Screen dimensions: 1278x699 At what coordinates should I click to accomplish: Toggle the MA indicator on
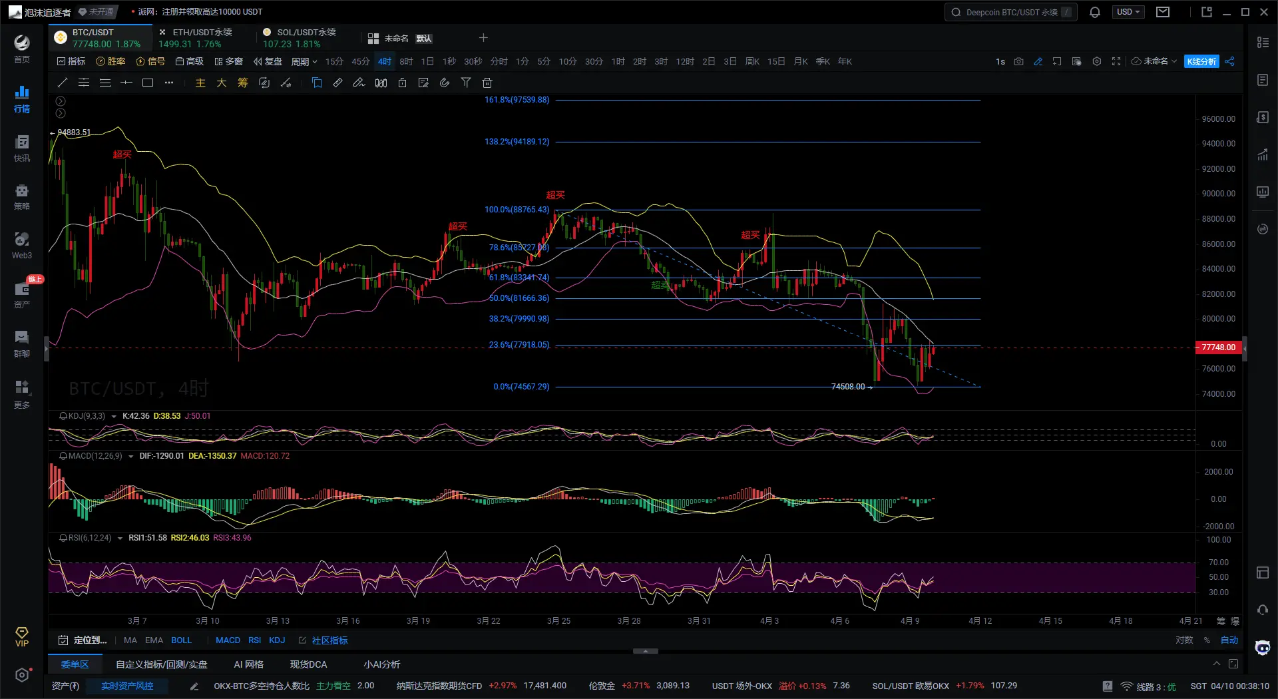click(130, 640)
